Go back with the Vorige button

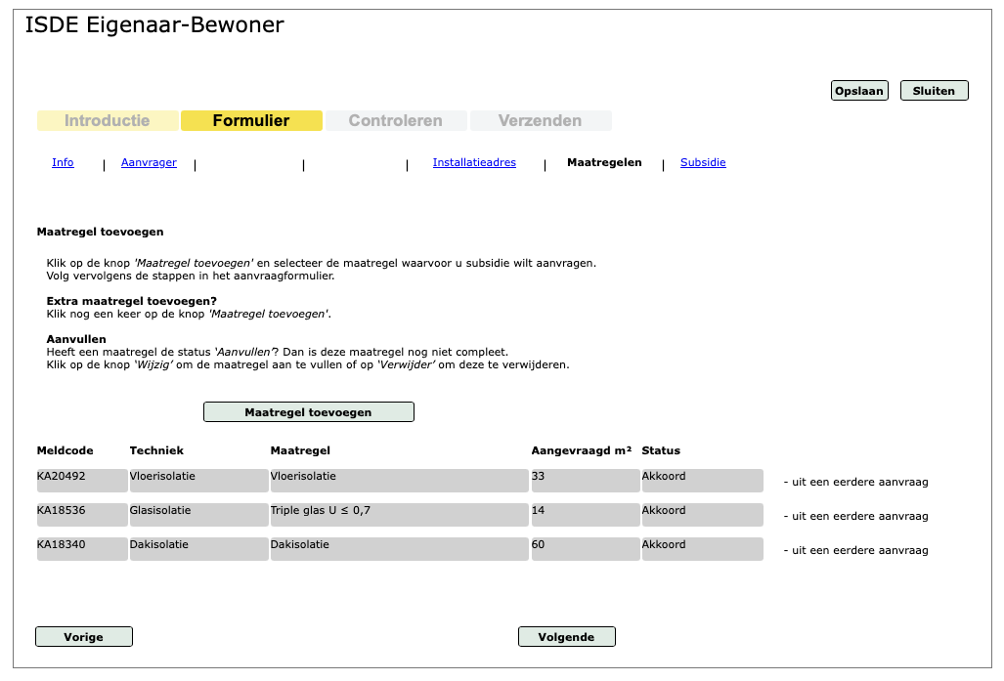[84, 637]
